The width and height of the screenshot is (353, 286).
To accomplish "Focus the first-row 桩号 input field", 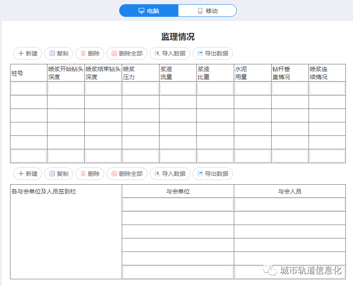I will (29, 88).
